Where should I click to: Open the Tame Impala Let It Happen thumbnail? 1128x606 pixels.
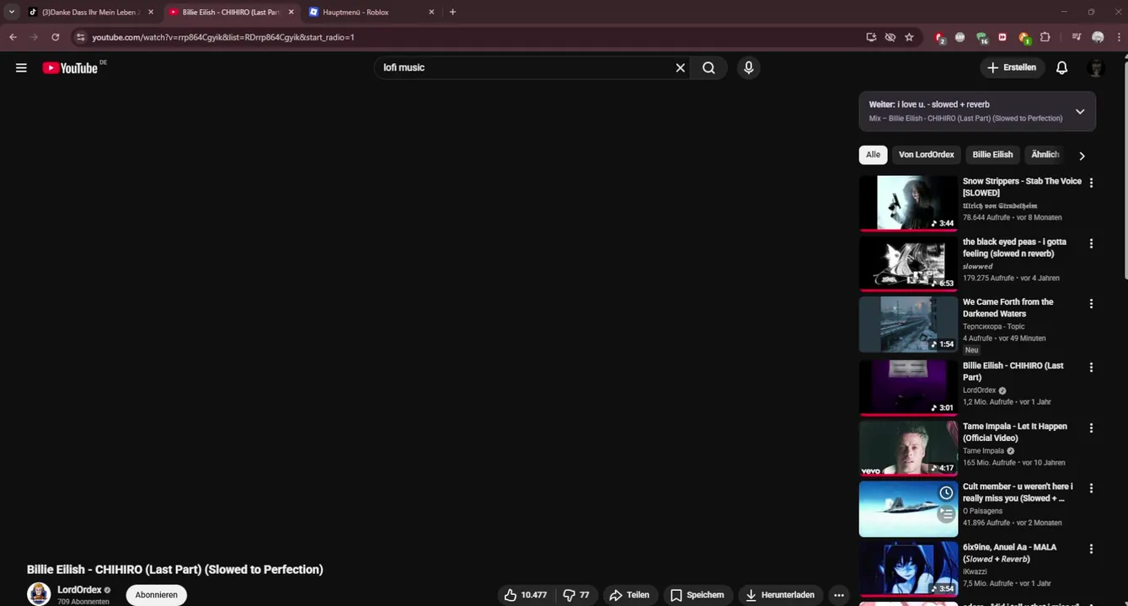click(908, 449)
